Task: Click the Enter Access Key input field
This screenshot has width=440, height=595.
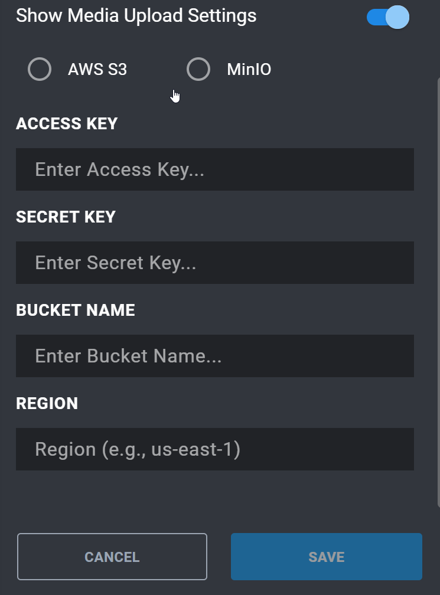Action: (214, 169)
